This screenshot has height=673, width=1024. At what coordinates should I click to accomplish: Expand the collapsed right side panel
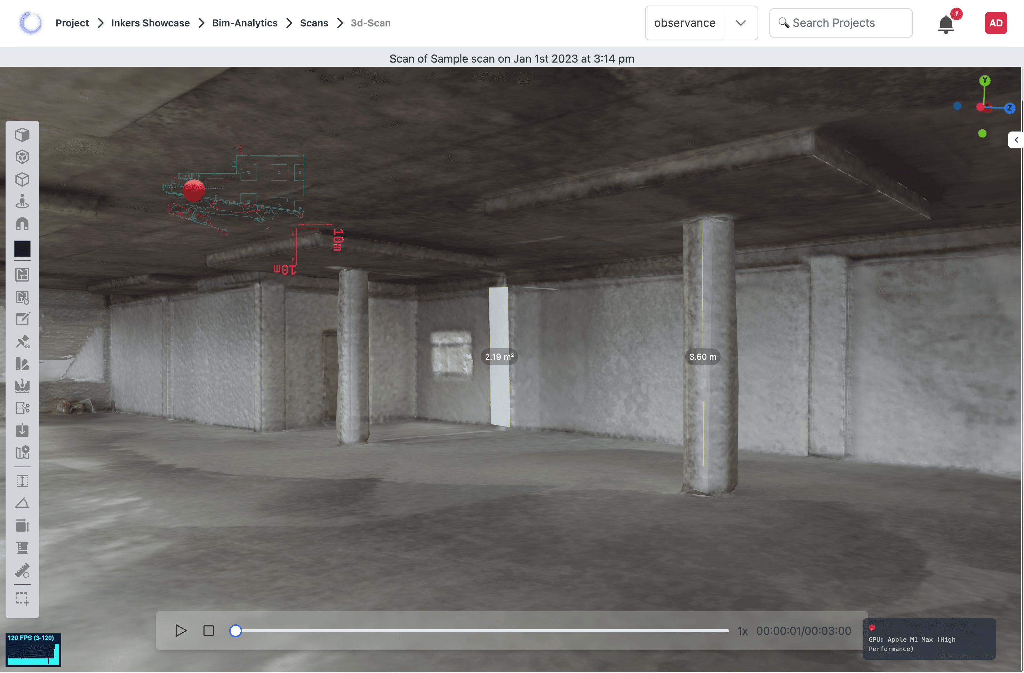(1016, 140)
